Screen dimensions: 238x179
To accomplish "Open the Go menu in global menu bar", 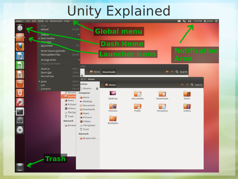I will click(47, 21).
